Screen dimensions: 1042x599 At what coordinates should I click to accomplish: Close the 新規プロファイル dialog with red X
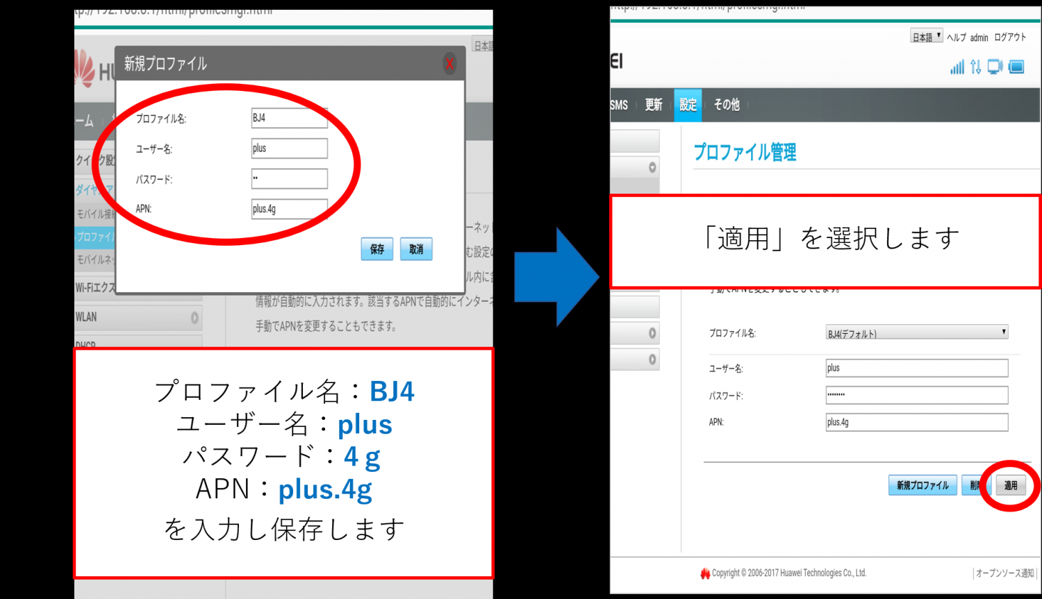point(449,65)
